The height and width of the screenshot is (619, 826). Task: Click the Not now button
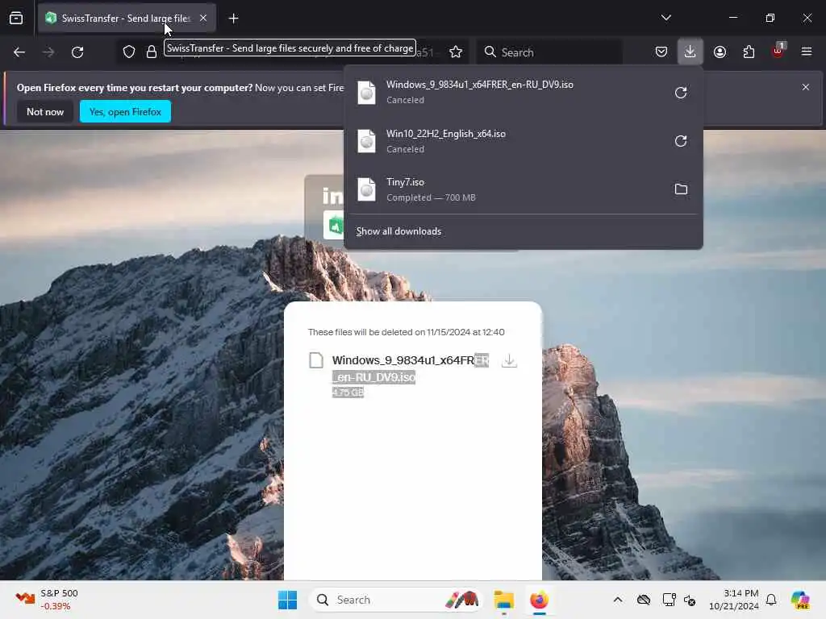(x=45, y=111)
